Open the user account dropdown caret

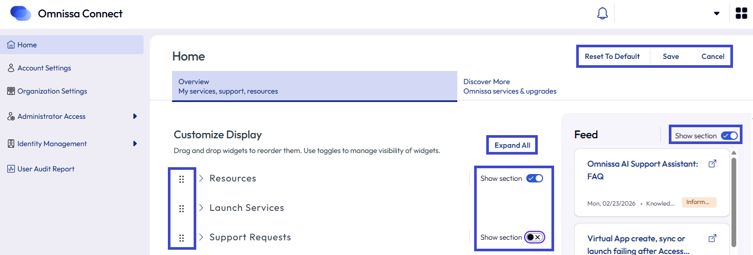pos(717,14)
